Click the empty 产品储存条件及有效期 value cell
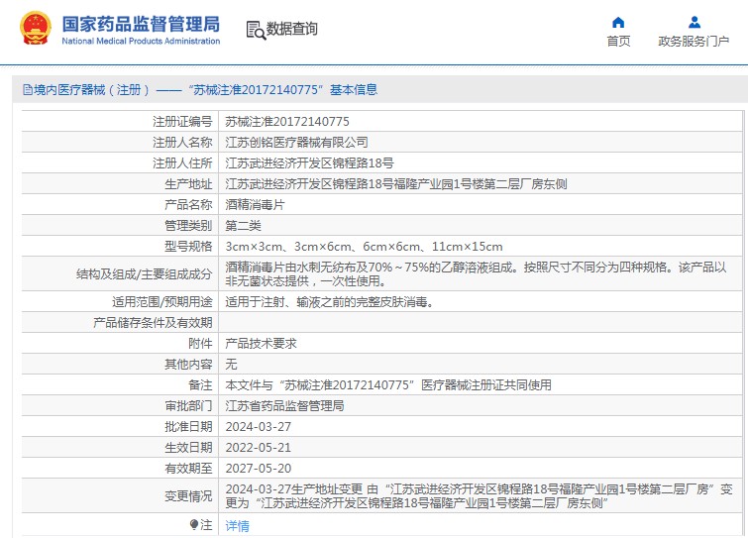This screenshot has width=748, height=538. pos(481,322)
